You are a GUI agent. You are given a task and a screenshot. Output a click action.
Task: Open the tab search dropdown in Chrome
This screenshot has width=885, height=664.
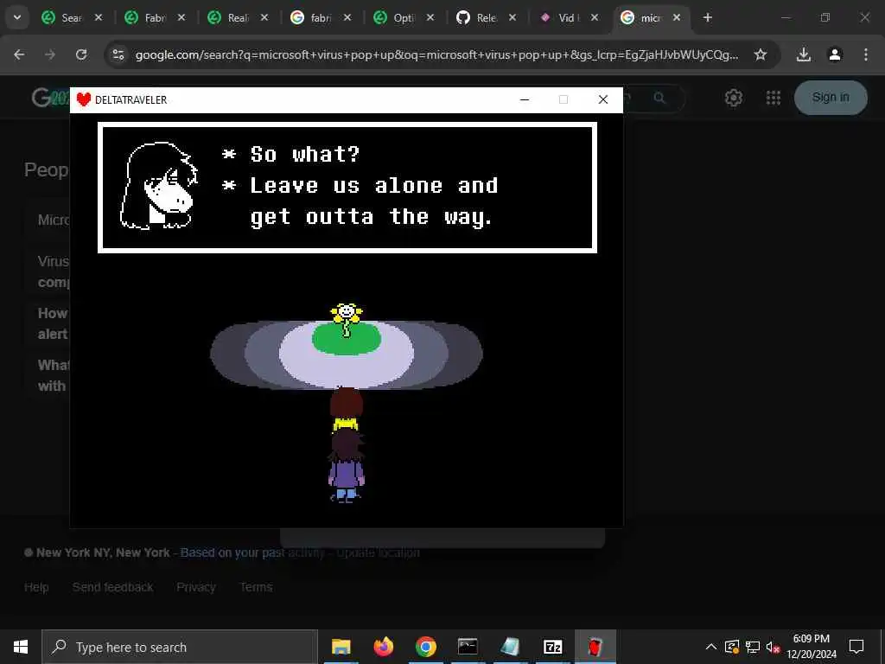pyautogui.click(x=17, y=17)
